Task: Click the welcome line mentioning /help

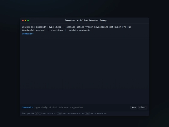Action: (x=76, y=27)
